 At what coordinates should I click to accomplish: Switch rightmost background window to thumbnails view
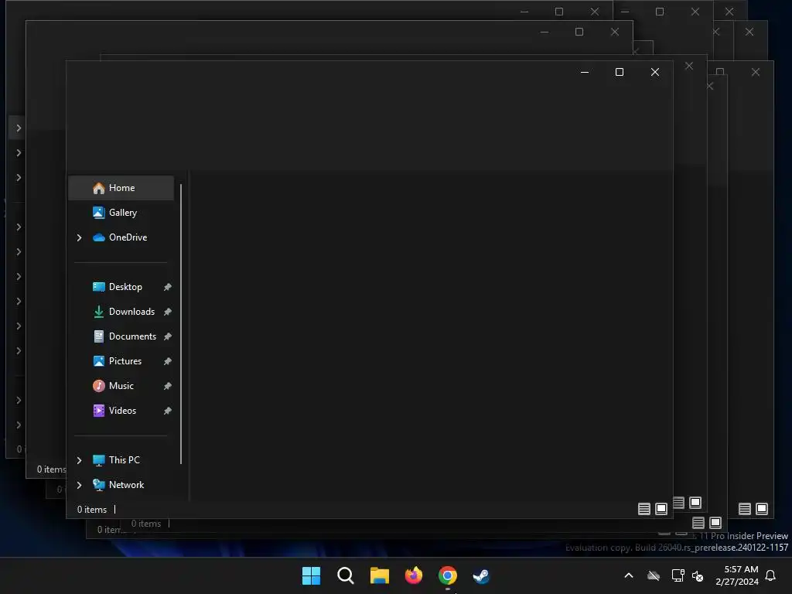click(x=762, y=509)
